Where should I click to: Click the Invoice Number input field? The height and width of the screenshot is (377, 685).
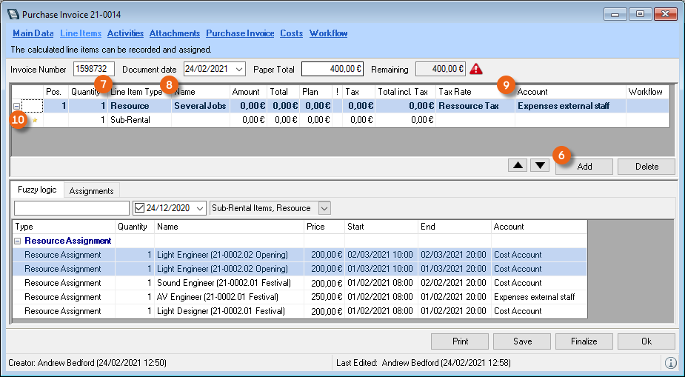pos(94,69)
